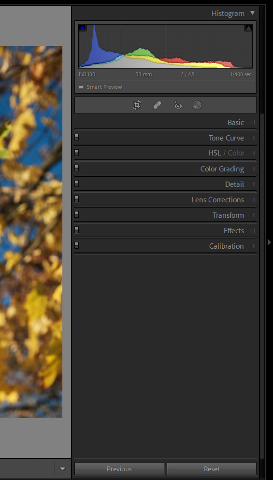The width and height of the screenshot is (273, 480).
Task: Toggle the Transform panel on/off switch
Action: [x=77, y=214]
